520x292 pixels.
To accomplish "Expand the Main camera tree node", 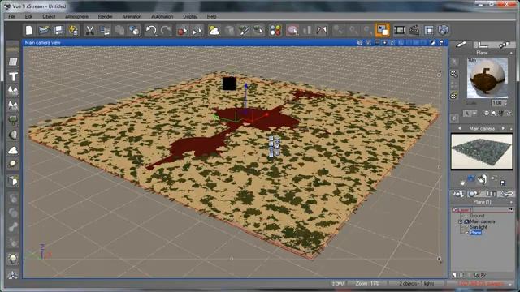I will coord(461,221).
